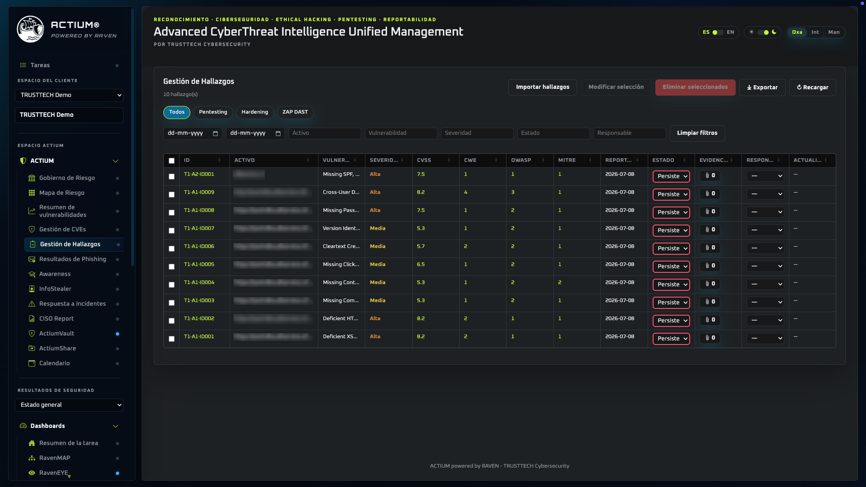Collapse the Dashboards sidebar section

tap(115, 426)
